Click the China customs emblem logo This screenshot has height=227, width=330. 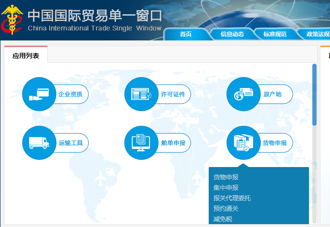[x=12, y=20]
